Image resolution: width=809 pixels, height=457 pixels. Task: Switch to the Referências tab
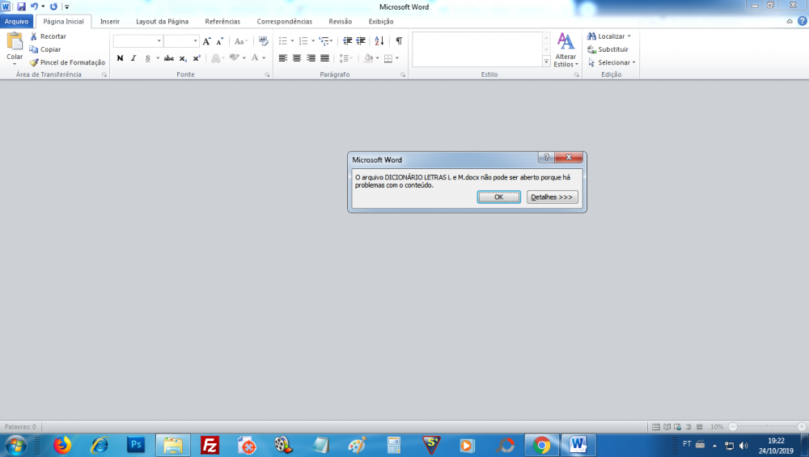222,21
